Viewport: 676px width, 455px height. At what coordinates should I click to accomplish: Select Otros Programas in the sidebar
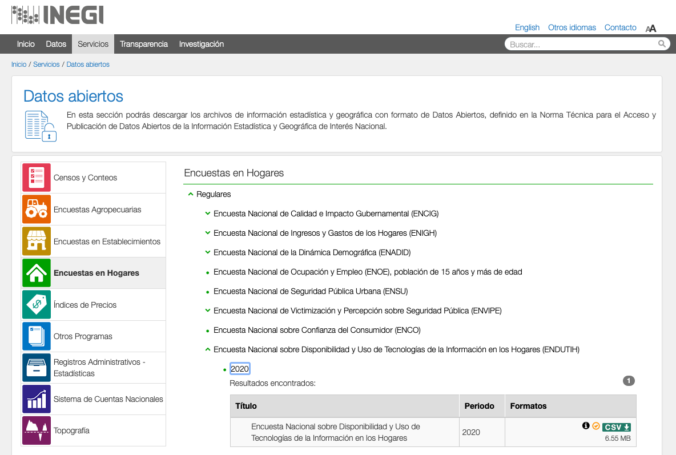click(x=83, y=336)
